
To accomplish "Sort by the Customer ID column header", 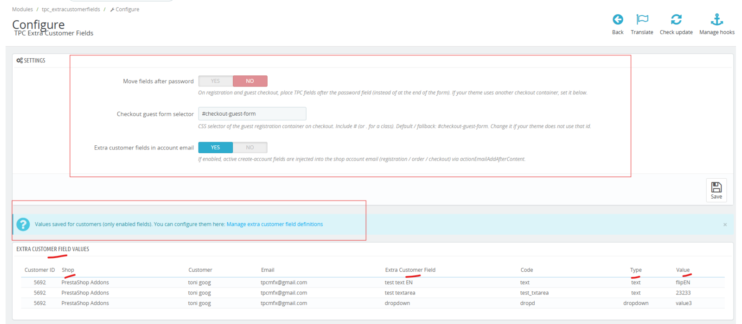I will tap(39, 270).
